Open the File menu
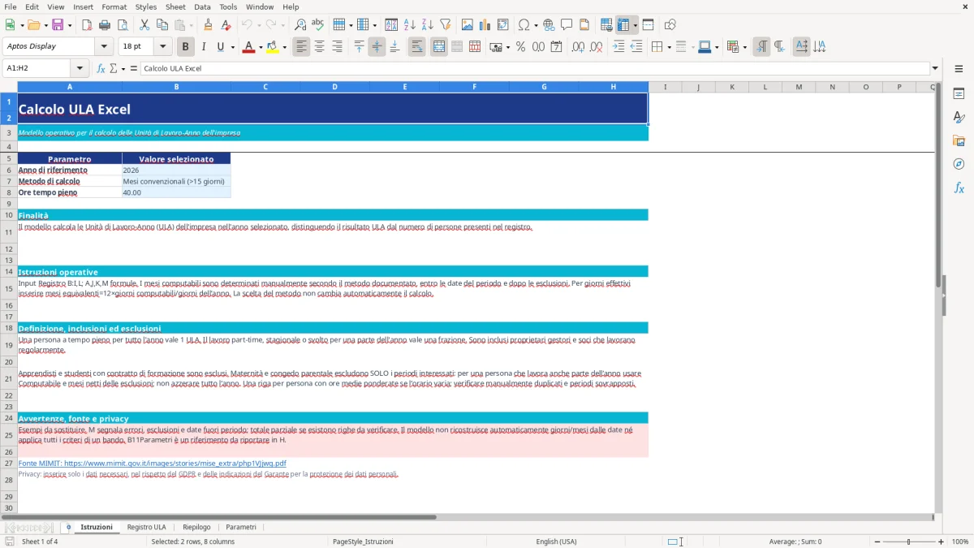974x548 pixels. click(10, 6)
